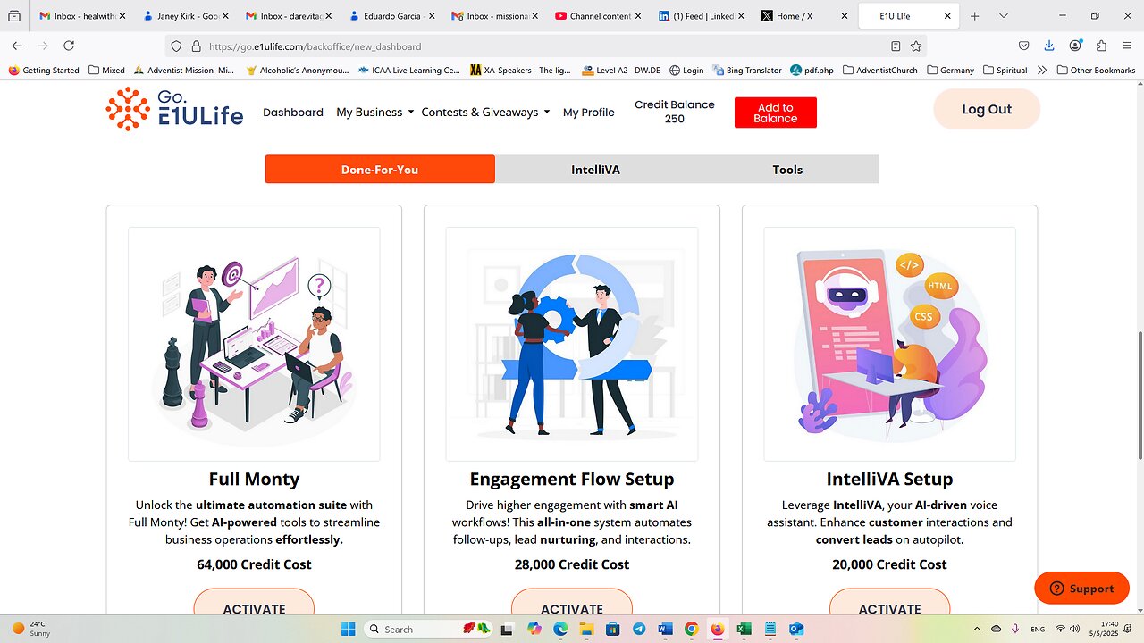Switch to the Tools tab

coord(787,170)
